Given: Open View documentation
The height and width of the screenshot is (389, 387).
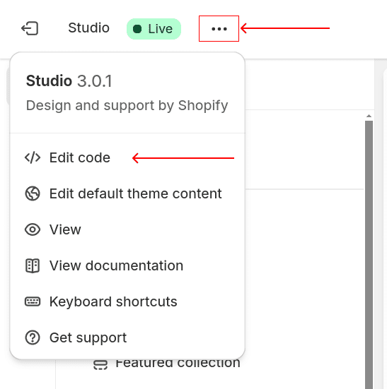Looking at the screenshot, I should (x=127, y=265).
